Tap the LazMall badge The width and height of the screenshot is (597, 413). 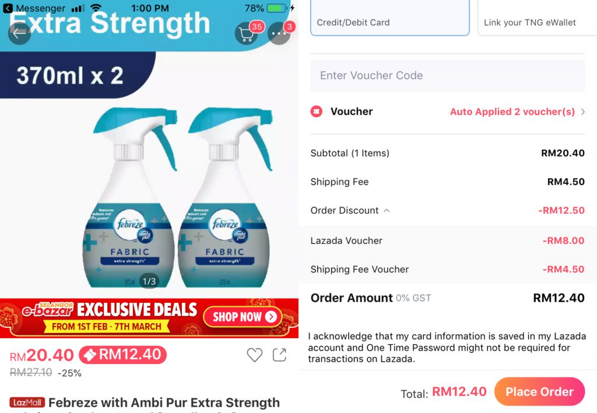[27, 402]
